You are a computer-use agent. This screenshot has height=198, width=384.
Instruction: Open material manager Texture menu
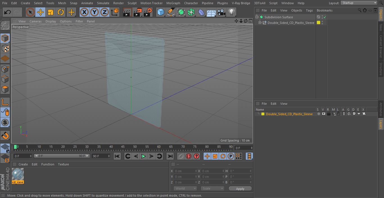point(63,164)
